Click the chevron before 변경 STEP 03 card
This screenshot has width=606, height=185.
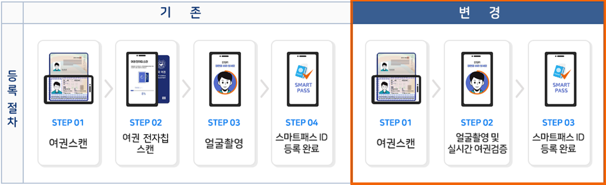click(x=519, y=89)
